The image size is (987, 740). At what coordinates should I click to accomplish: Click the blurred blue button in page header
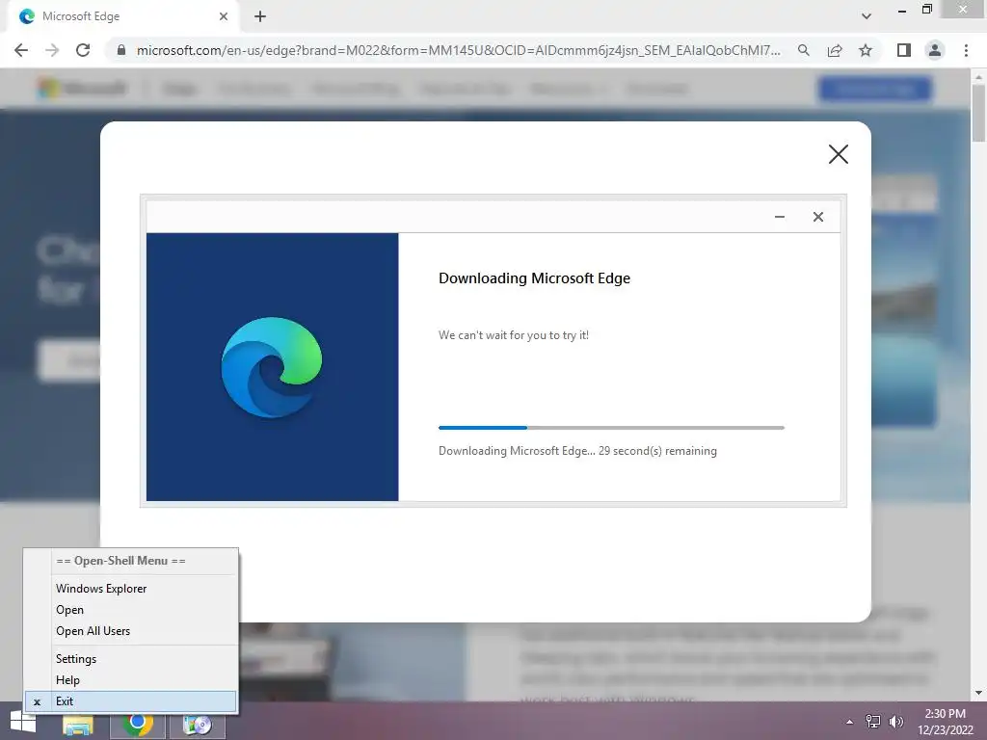(x=875, y=89)
